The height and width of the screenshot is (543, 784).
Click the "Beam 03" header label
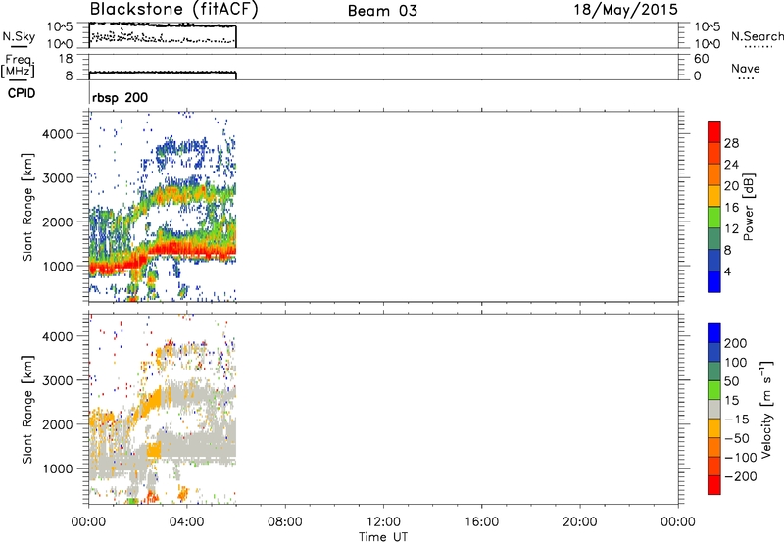[x=382, y=11]
